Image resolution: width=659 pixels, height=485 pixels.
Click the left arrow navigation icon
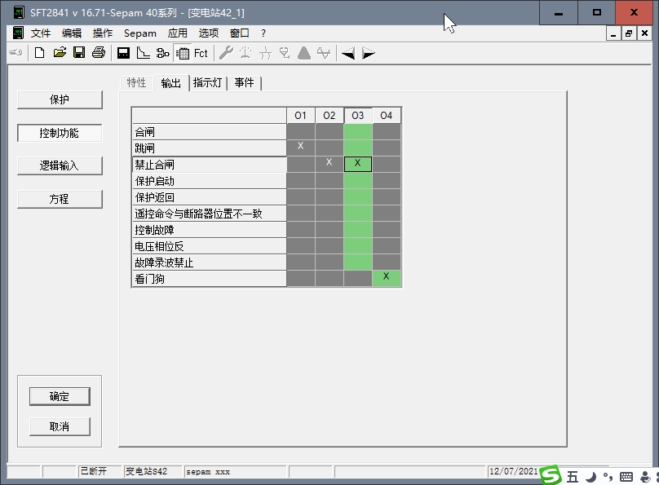click(x=347, y=53)
